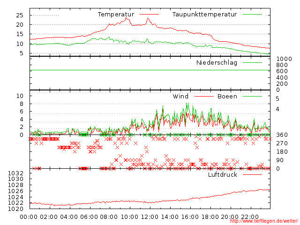
Task: Click the 1020 pressure axis value
Action: [15, 209]
